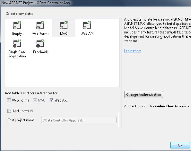
Task: Pick the Web API template icon
Action: click(87, 25)
